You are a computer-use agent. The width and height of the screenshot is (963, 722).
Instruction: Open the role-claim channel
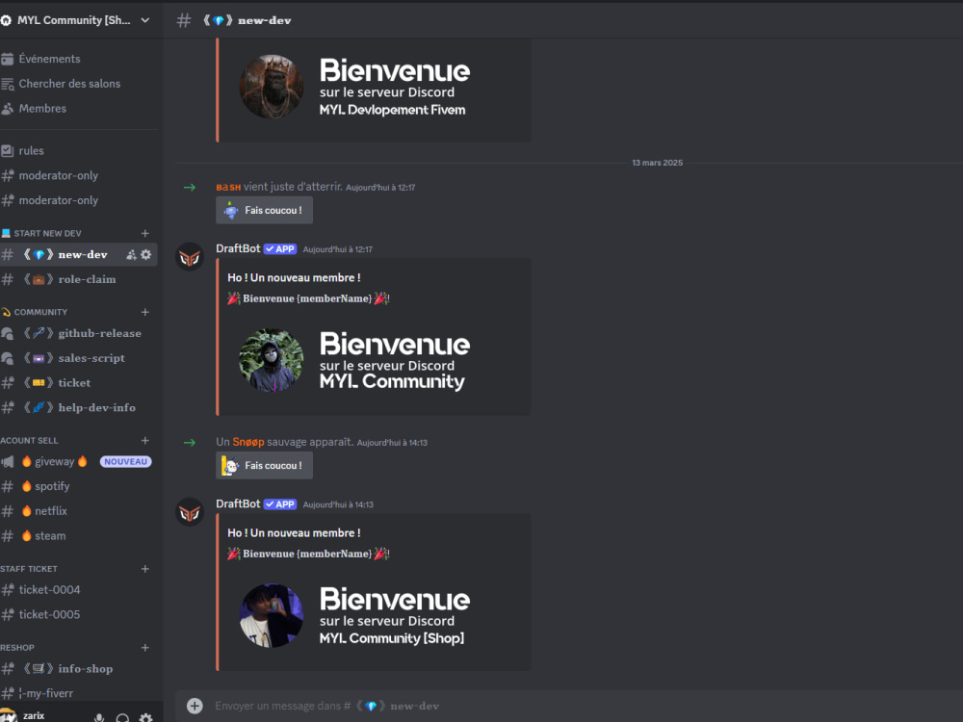click(x=79, y=279)
